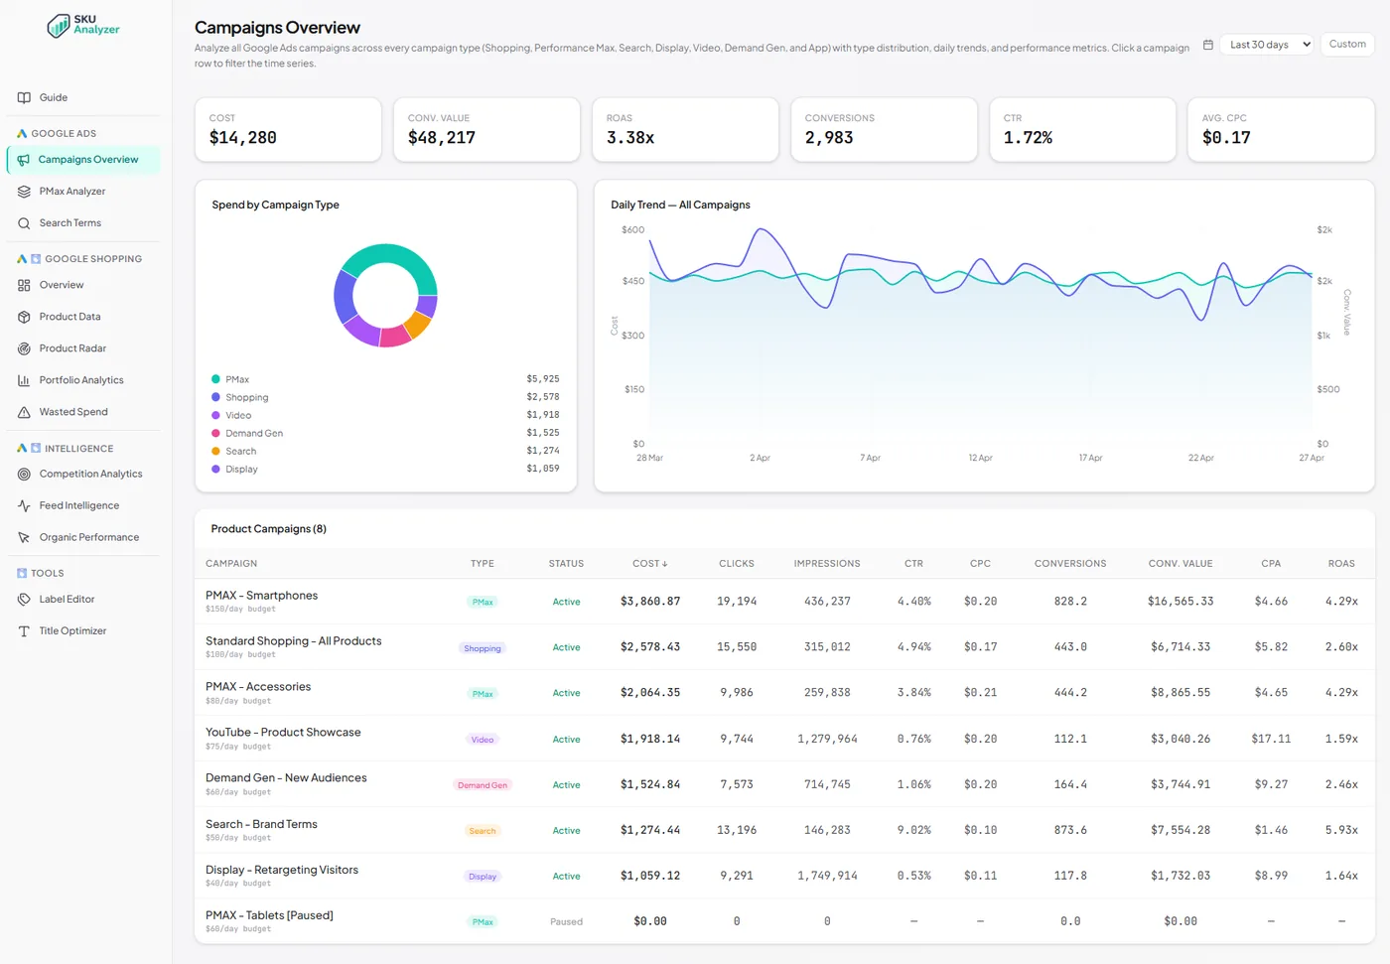Click the COST $14,280 summary card
This screenshot has width=1390, height=964.
[x=288, y=129]
